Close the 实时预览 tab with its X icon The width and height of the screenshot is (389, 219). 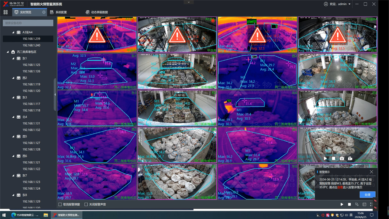coord(44,12)
